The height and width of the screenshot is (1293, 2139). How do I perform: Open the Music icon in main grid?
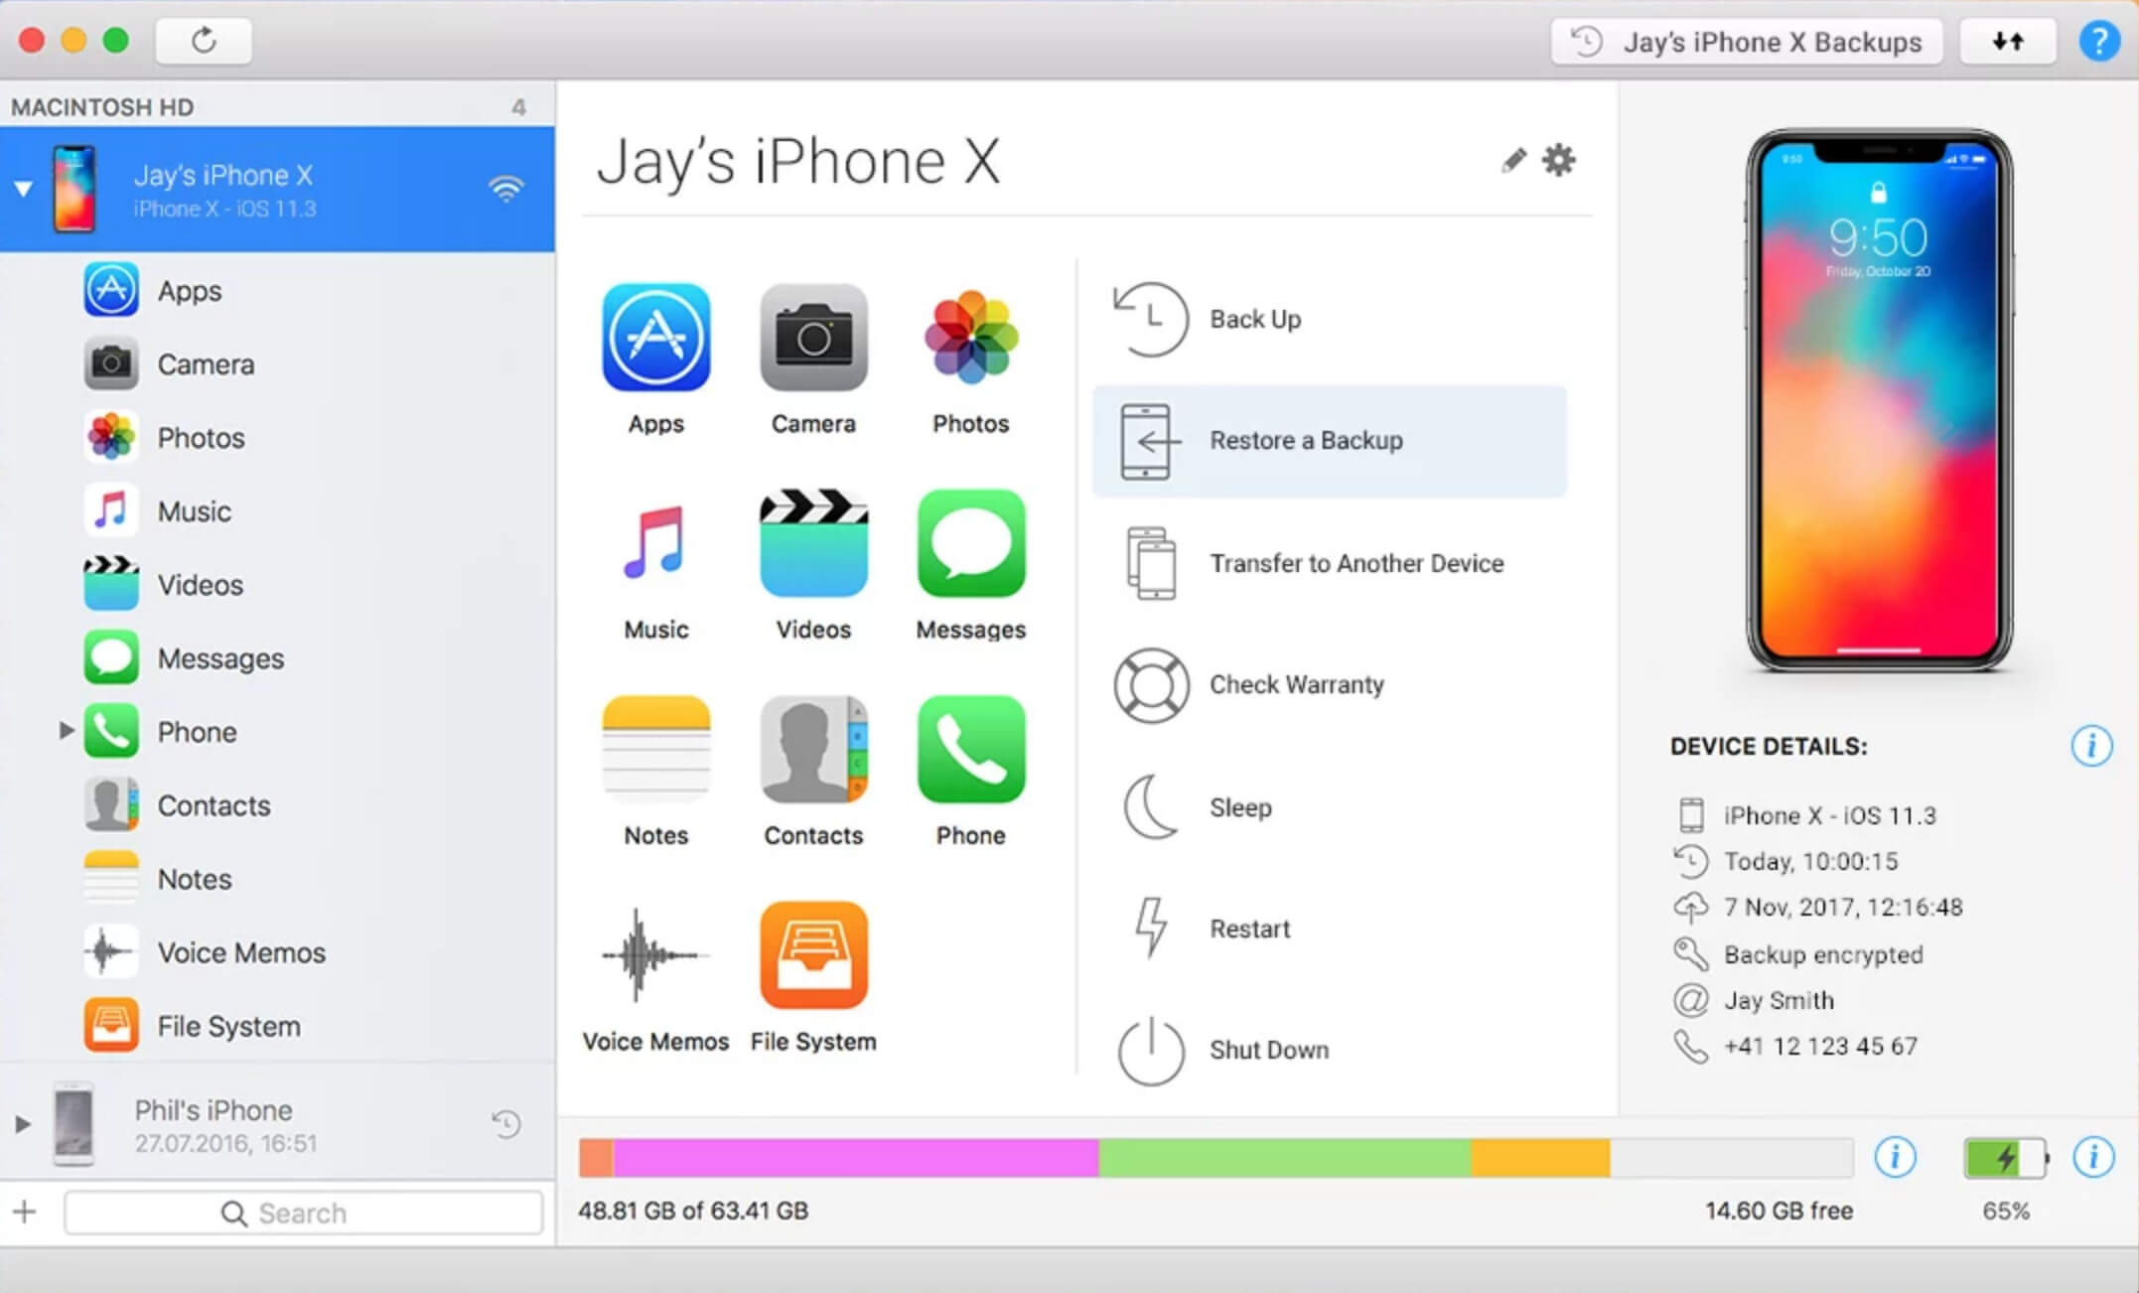(x=655, y=543)
